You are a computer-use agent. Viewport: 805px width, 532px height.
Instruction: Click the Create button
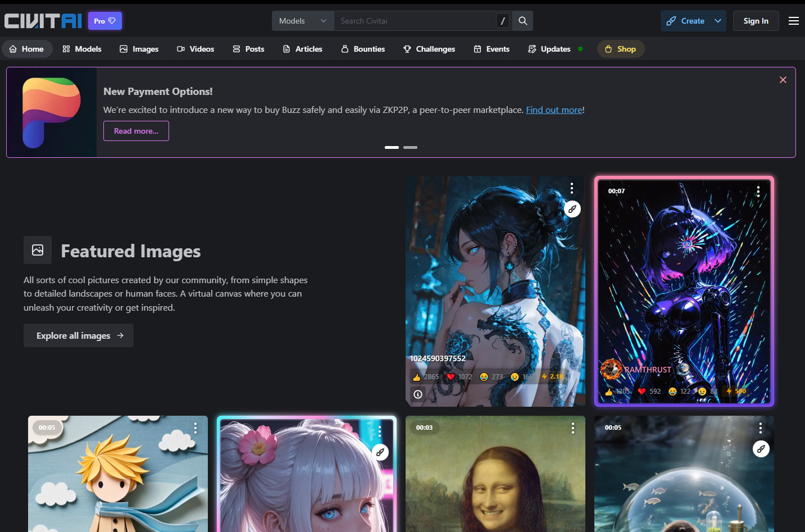(x=686, y=21)
